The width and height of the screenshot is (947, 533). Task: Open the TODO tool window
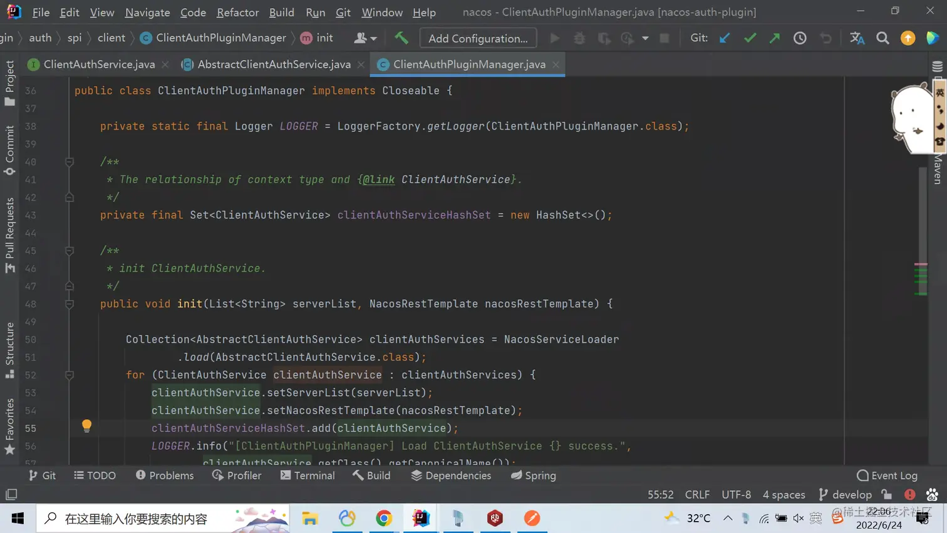coord(95,475)
